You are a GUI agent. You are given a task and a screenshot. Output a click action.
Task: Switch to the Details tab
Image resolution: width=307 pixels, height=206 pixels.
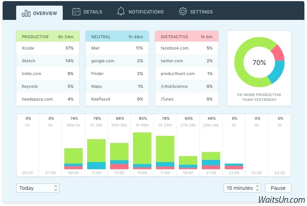[87, 12]
